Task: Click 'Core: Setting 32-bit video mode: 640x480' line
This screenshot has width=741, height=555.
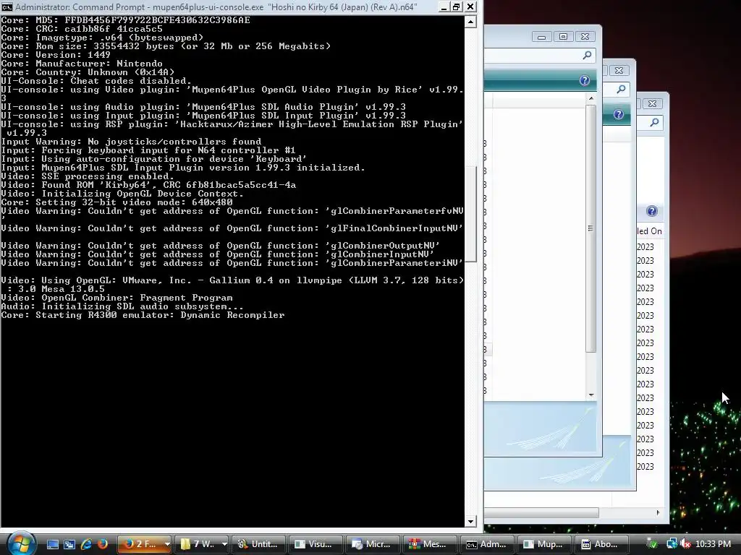Action: pyautogui.click(x=117, y=202)
